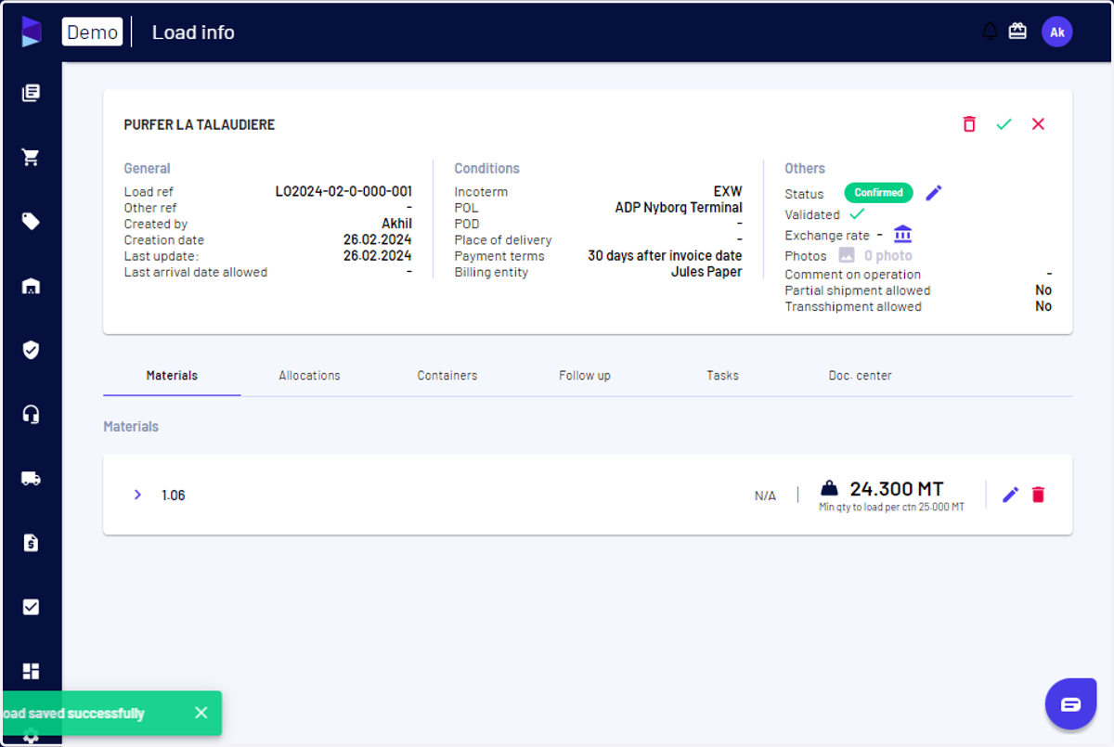Delete the 1.06 material row
Screen dimensions: 1114x747
point(1038,495)
